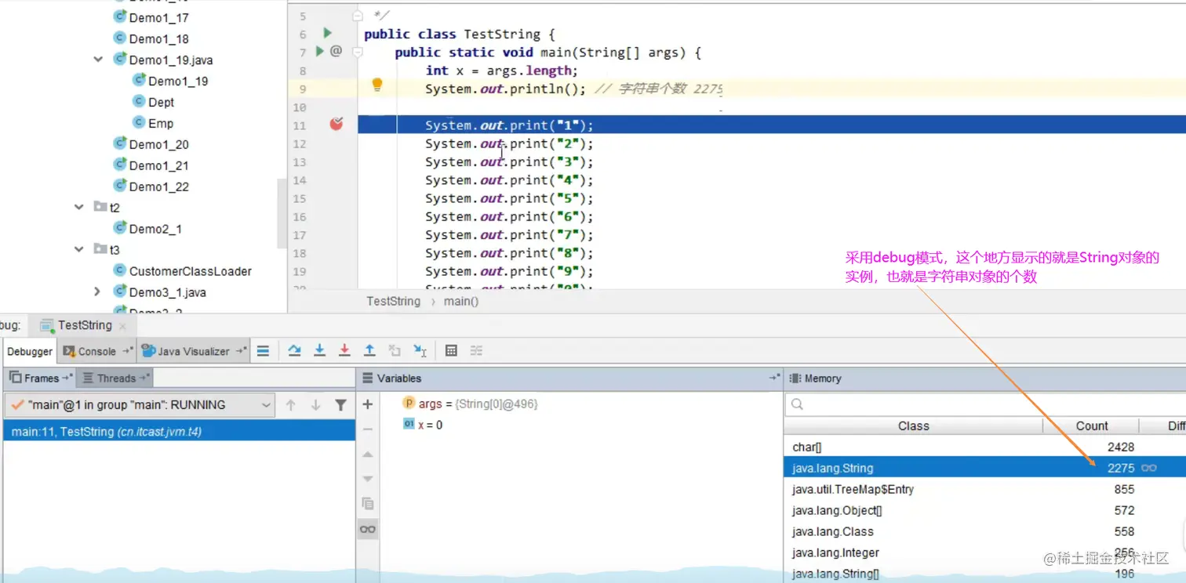Collapse the t3 package folder
The width and height of the screenshot is (1186, 583).
(78, 250)
